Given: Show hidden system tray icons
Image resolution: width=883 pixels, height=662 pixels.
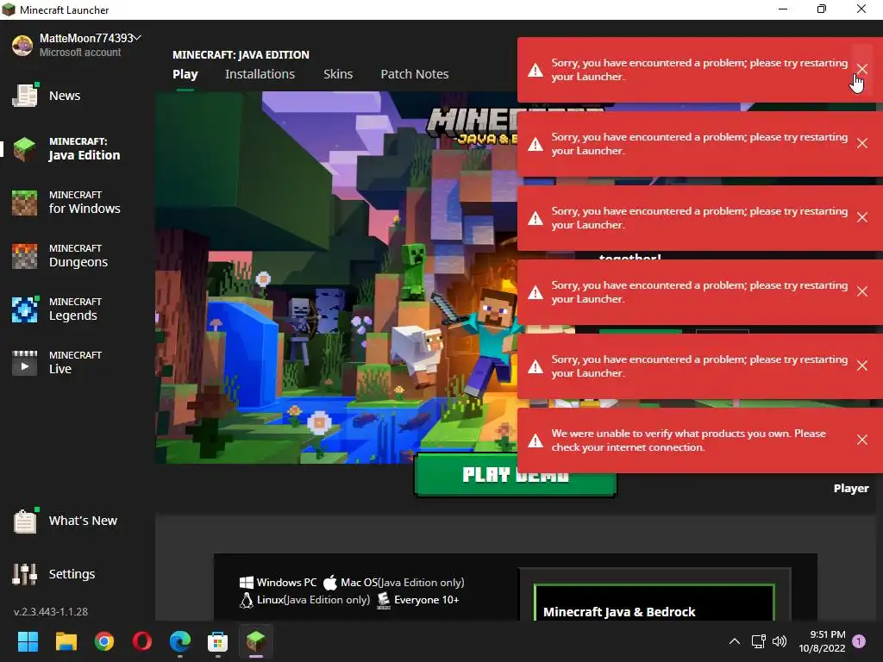Looking at the screenshot, I should [735, 641].
